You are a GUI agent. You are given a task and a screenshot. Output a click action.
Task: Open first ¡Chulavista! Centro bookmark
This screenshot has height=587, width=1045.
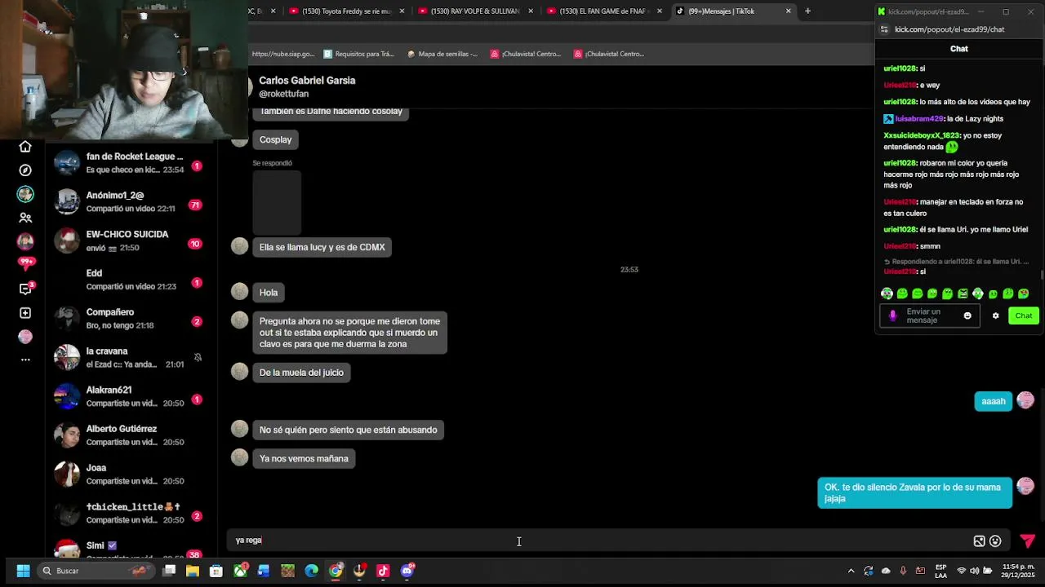526,54
